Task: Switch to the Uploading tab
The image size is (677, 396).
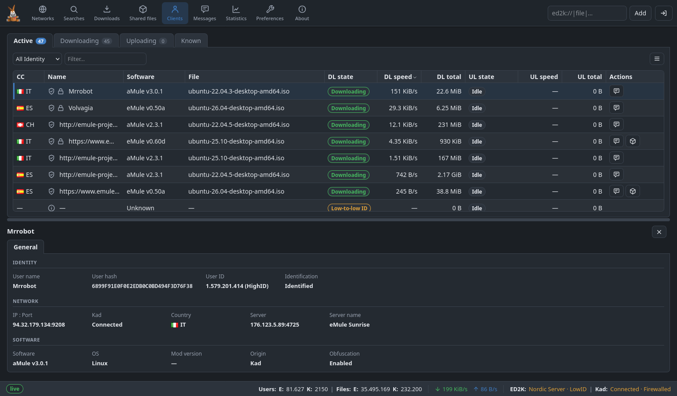Action: pyautogui.click(x=146, y=41)
